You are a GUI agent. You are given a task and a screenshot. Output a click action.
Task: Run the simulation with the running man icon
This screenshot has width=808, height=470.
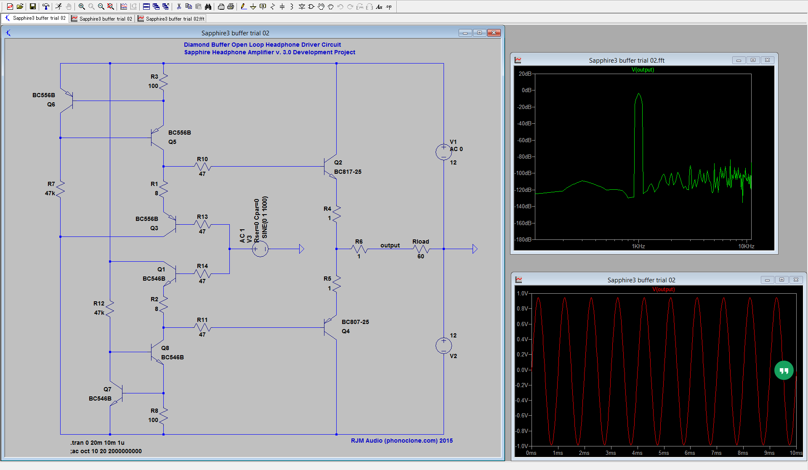tap(59, 6)
